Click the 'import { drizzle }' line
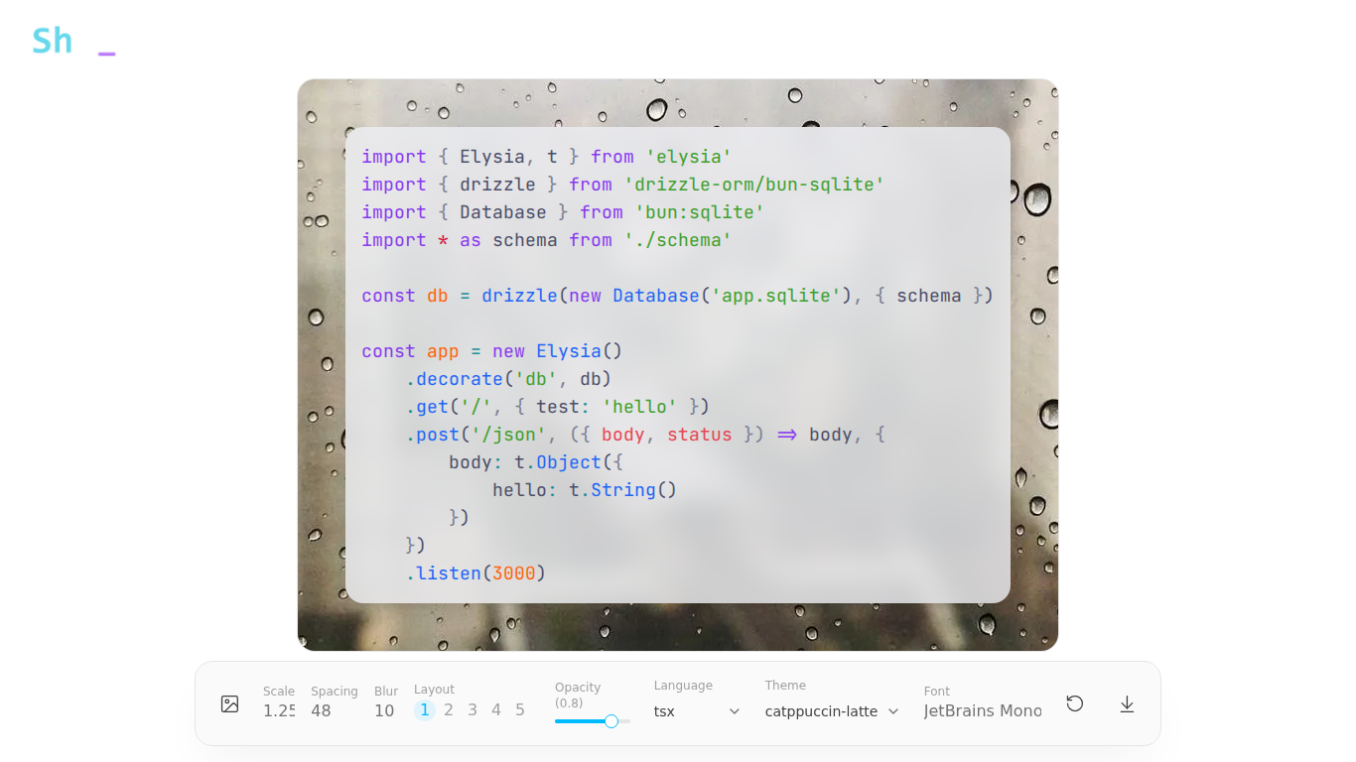This screenshot has height=762, width=1356. pyautogui.click(x=622, y=185)
